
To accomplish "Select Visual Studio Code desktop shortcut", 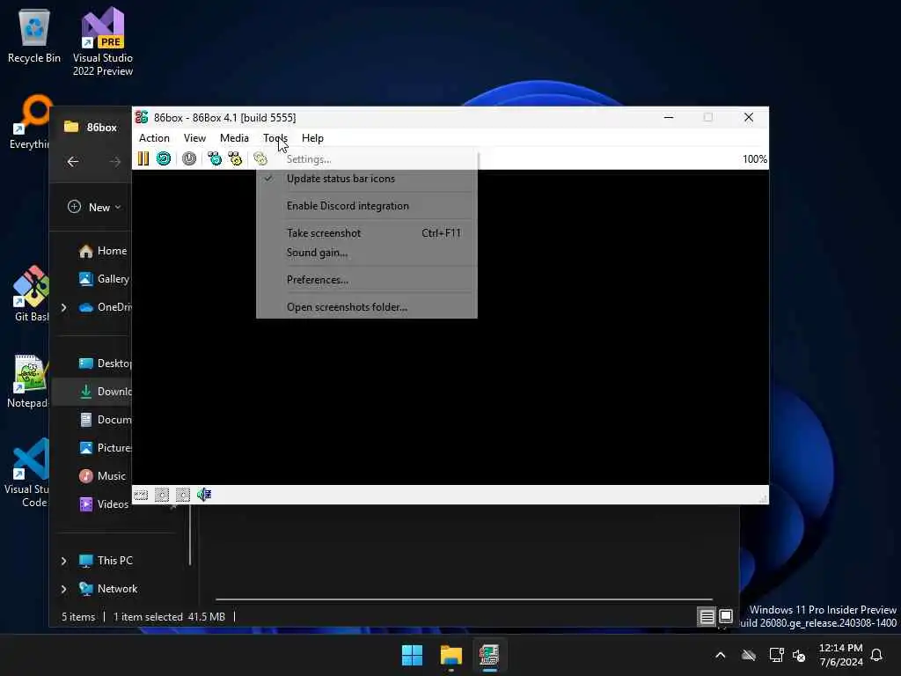I will (x=26, y=473).
